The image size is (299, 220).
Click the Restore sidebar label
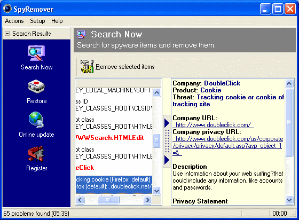tap(37, 101)
